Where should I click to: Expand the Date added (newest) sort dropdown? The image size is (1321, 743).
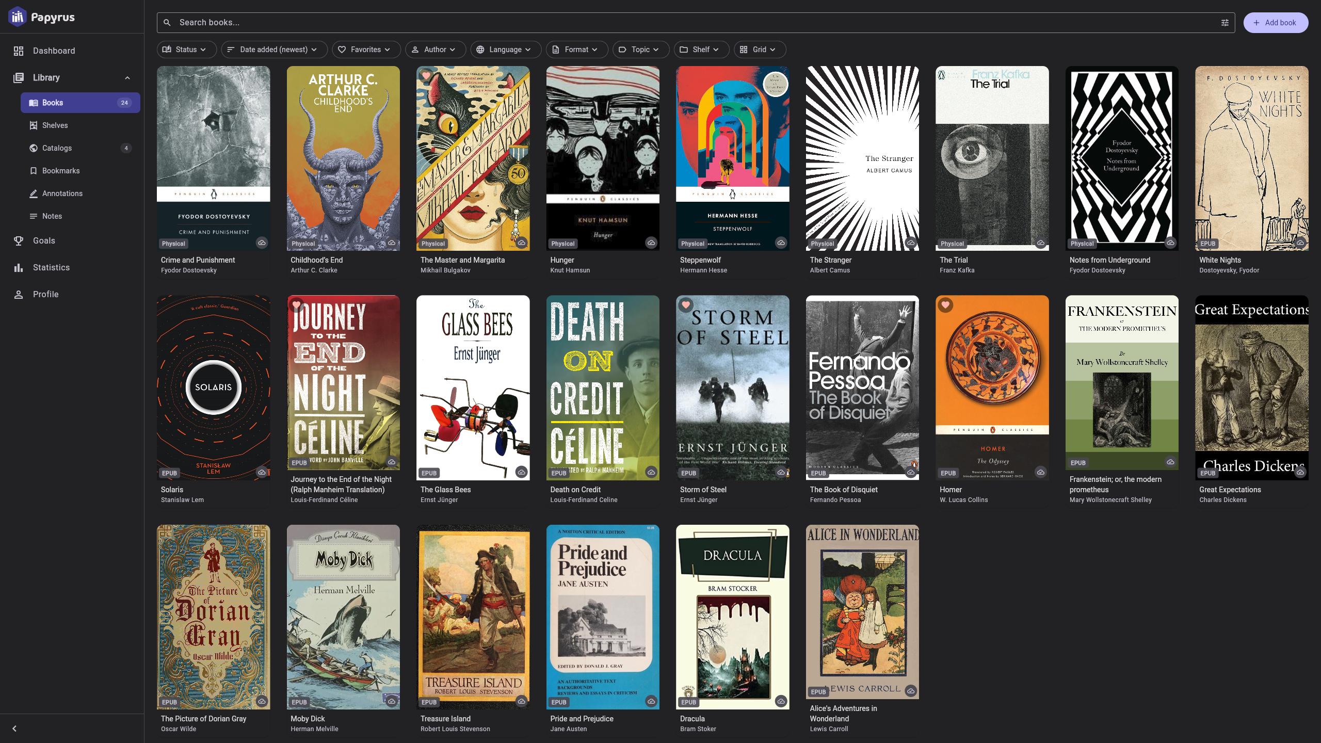(274, 50)
